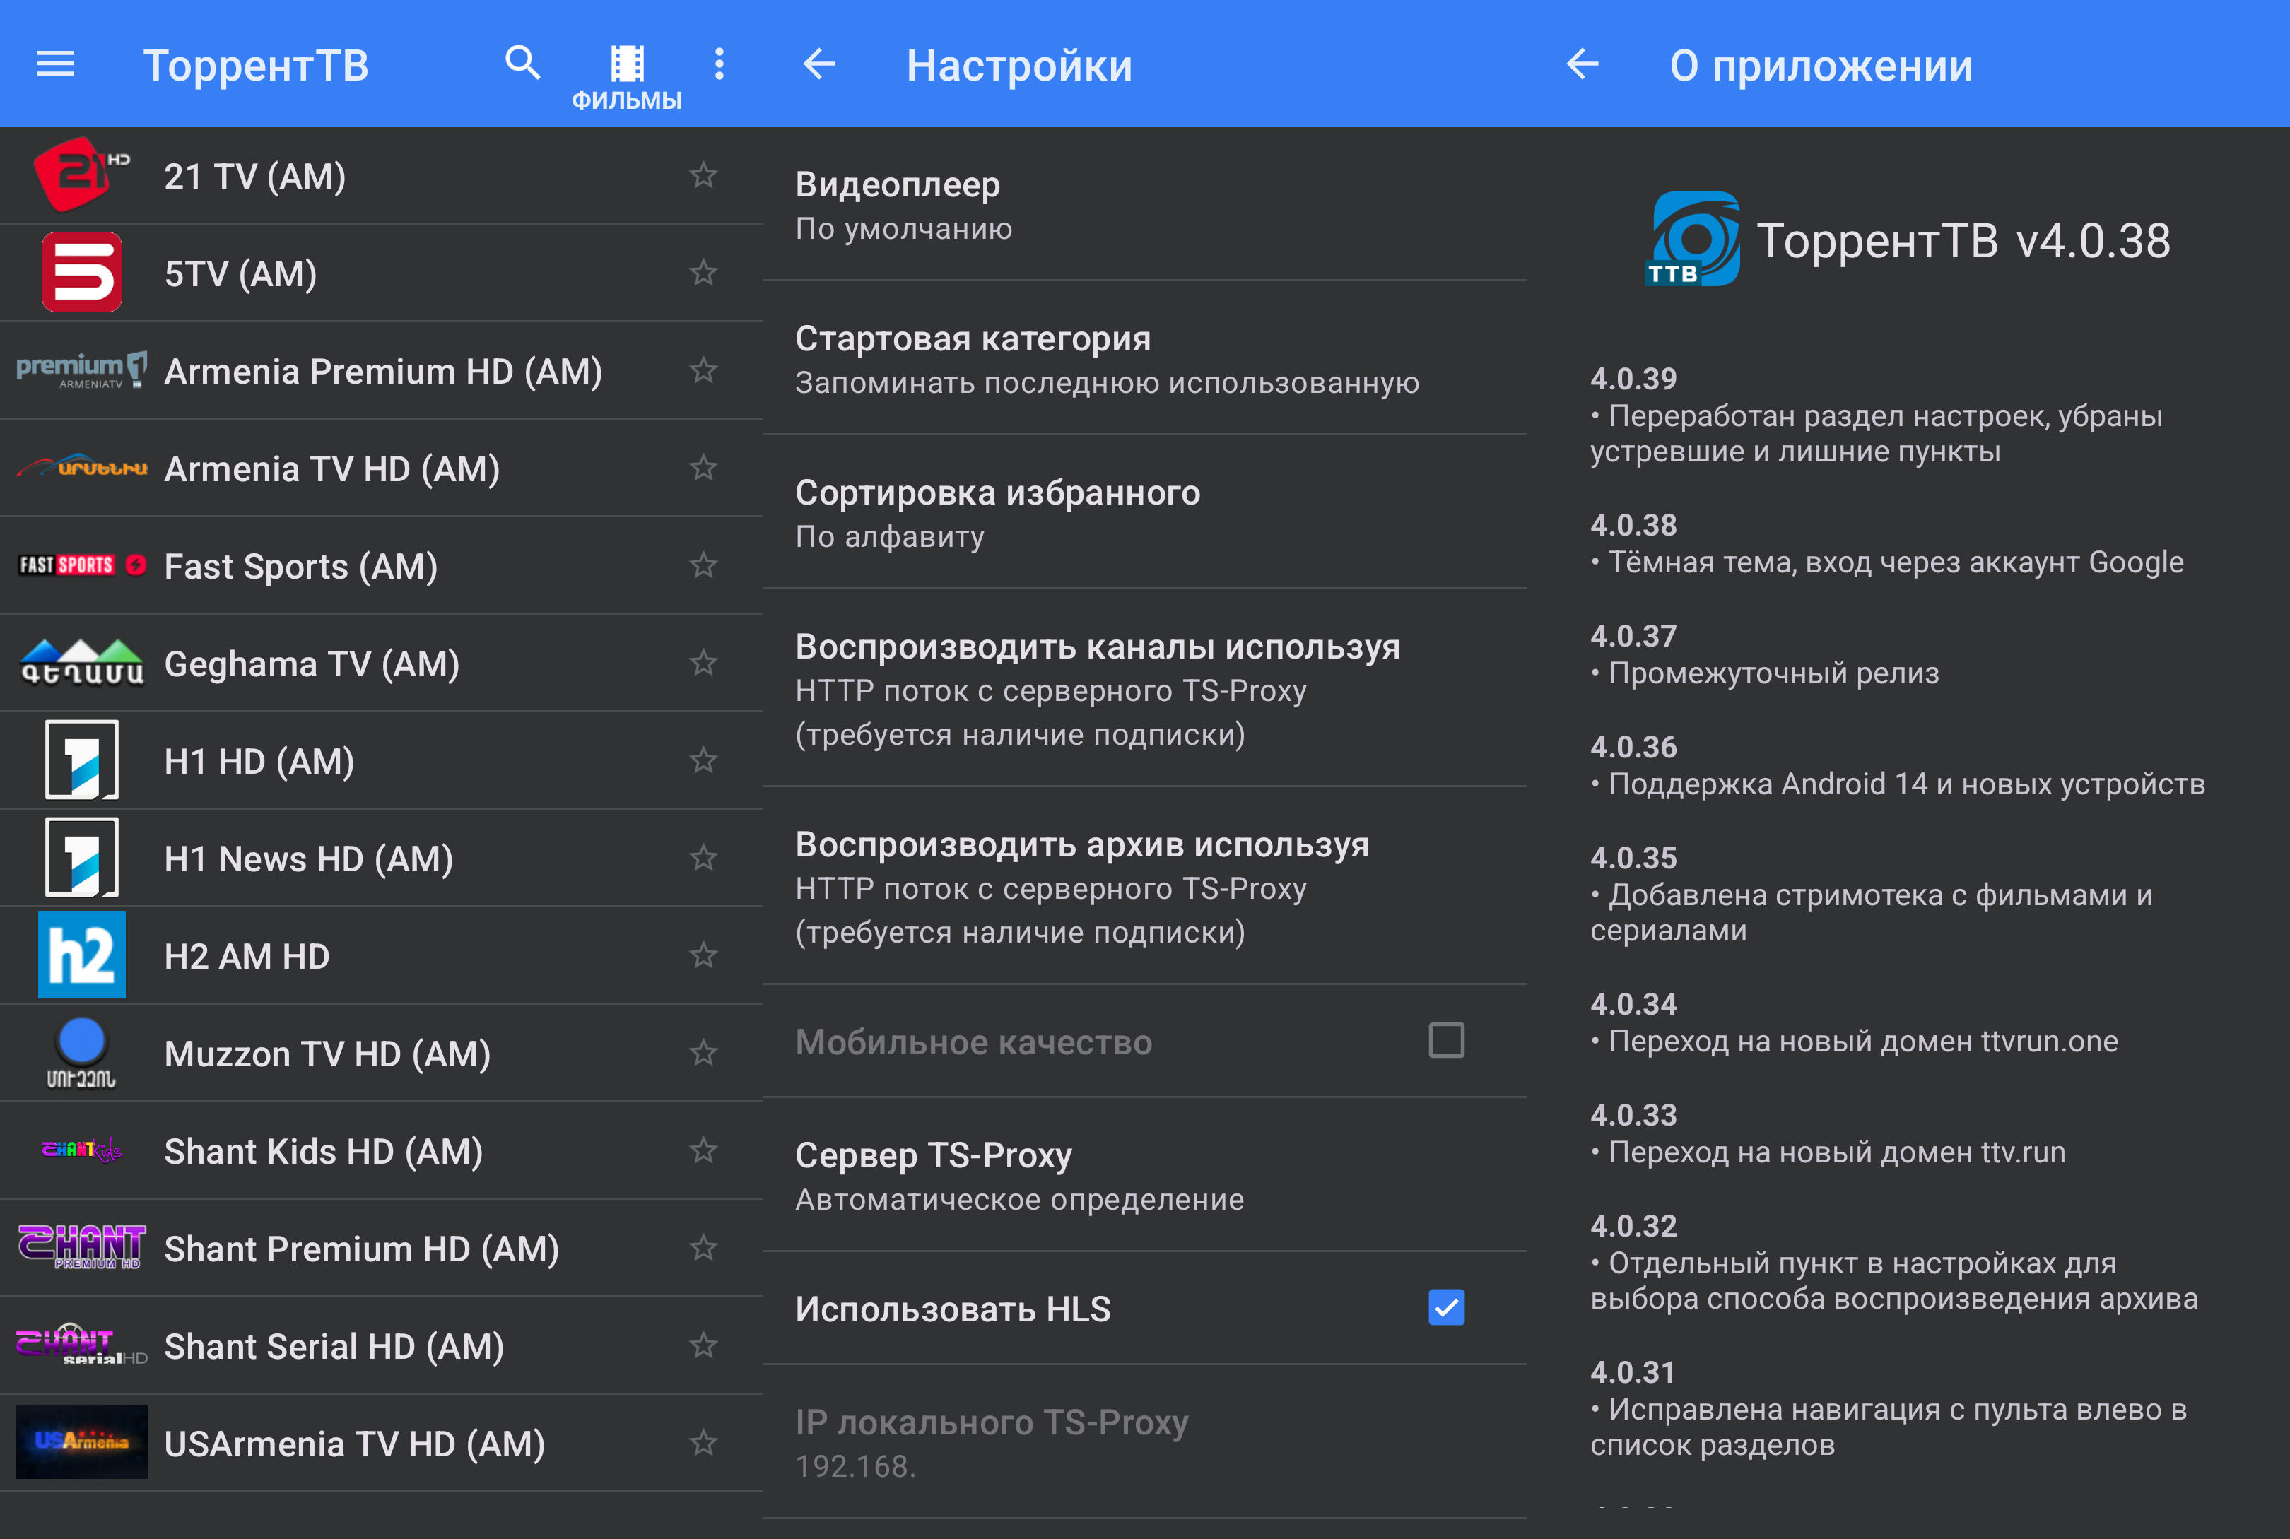Open channel search

coord(523,64)
